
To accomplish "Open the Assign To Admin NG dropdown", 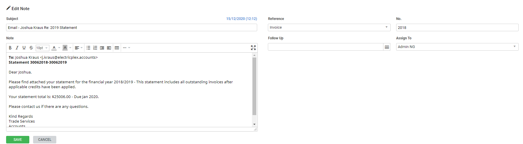I will coord(457,47).
